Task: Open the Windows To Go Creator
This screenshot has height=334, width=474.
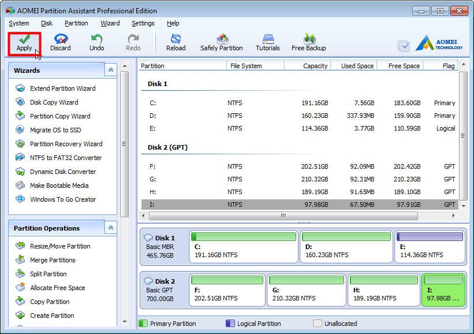Action: (62, 199)
